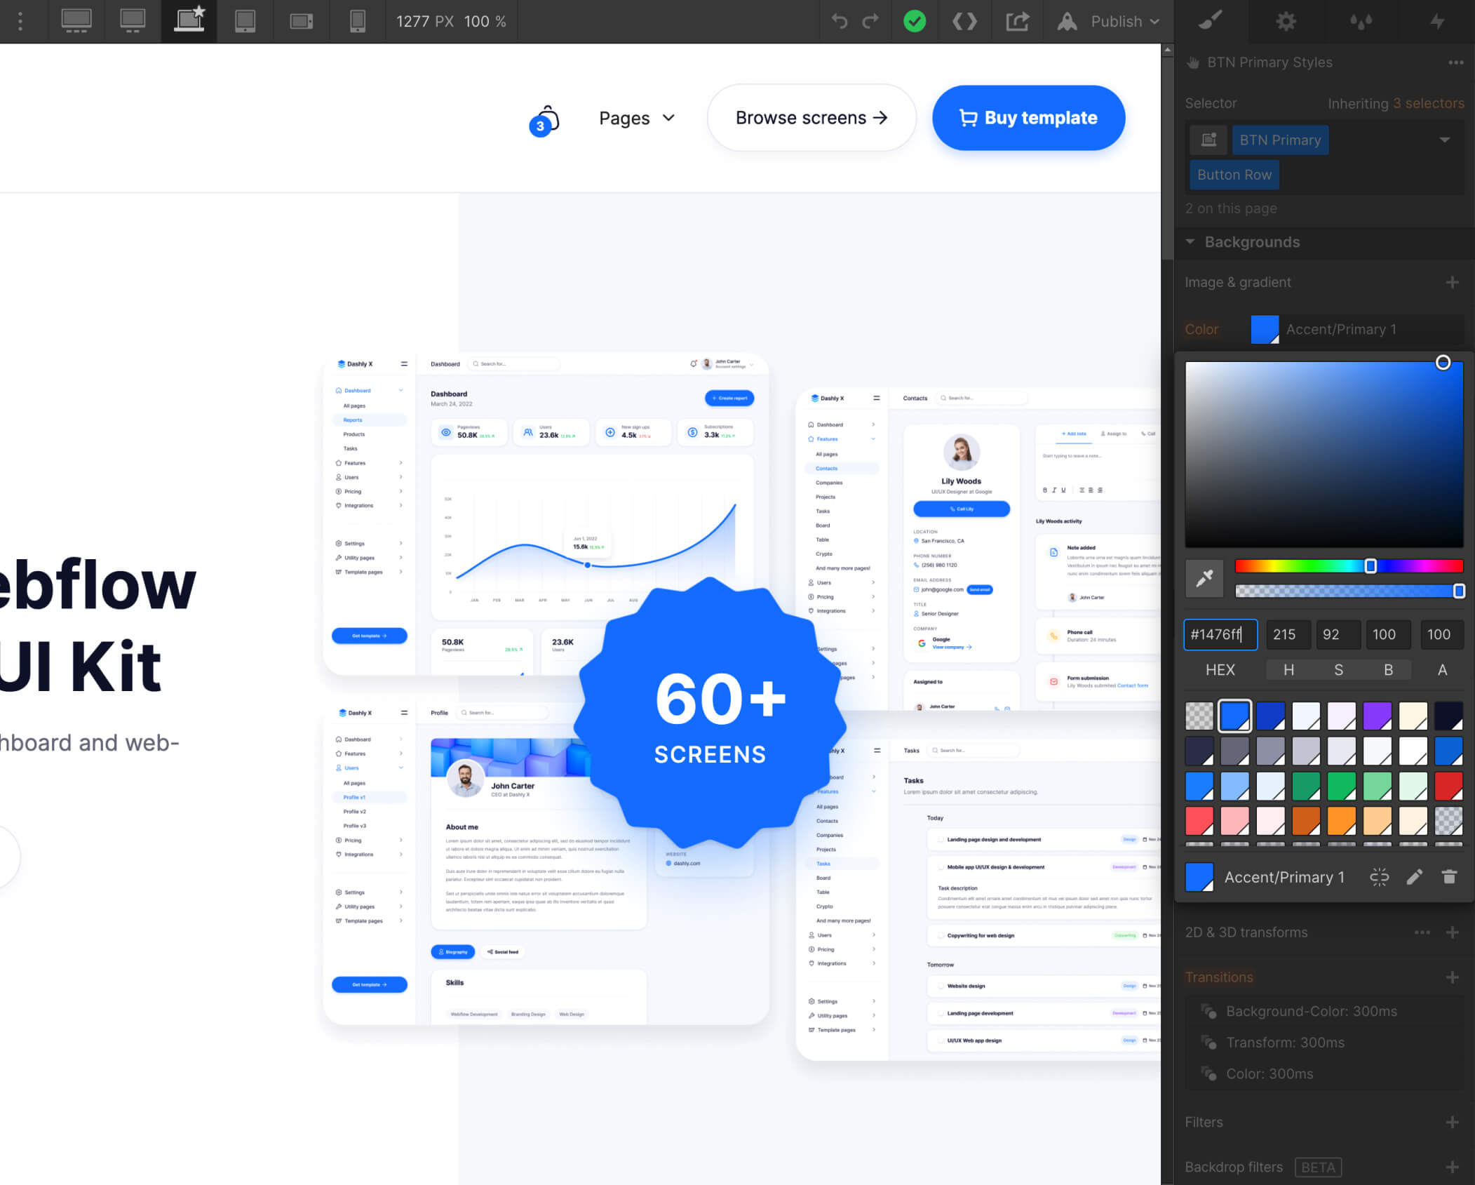Screen dimensions: 1475x1185
Task: Open the Interactions lightning bolt tab
Action: point(1437,21)
